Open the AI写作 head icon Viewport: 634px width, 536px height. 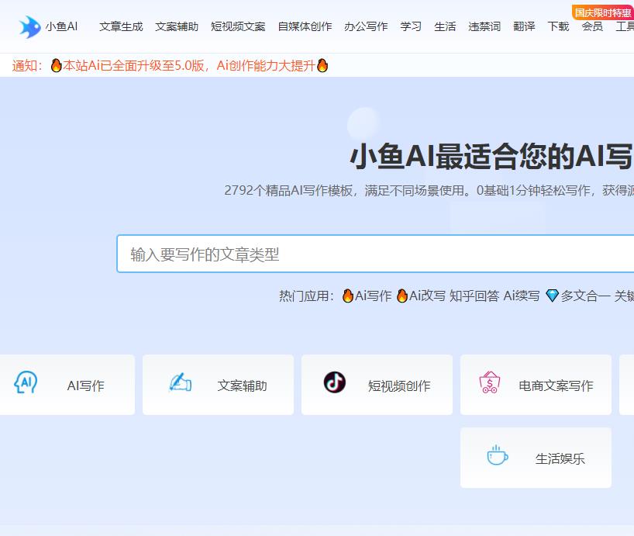pyautogui.click(x=26, y=382)
